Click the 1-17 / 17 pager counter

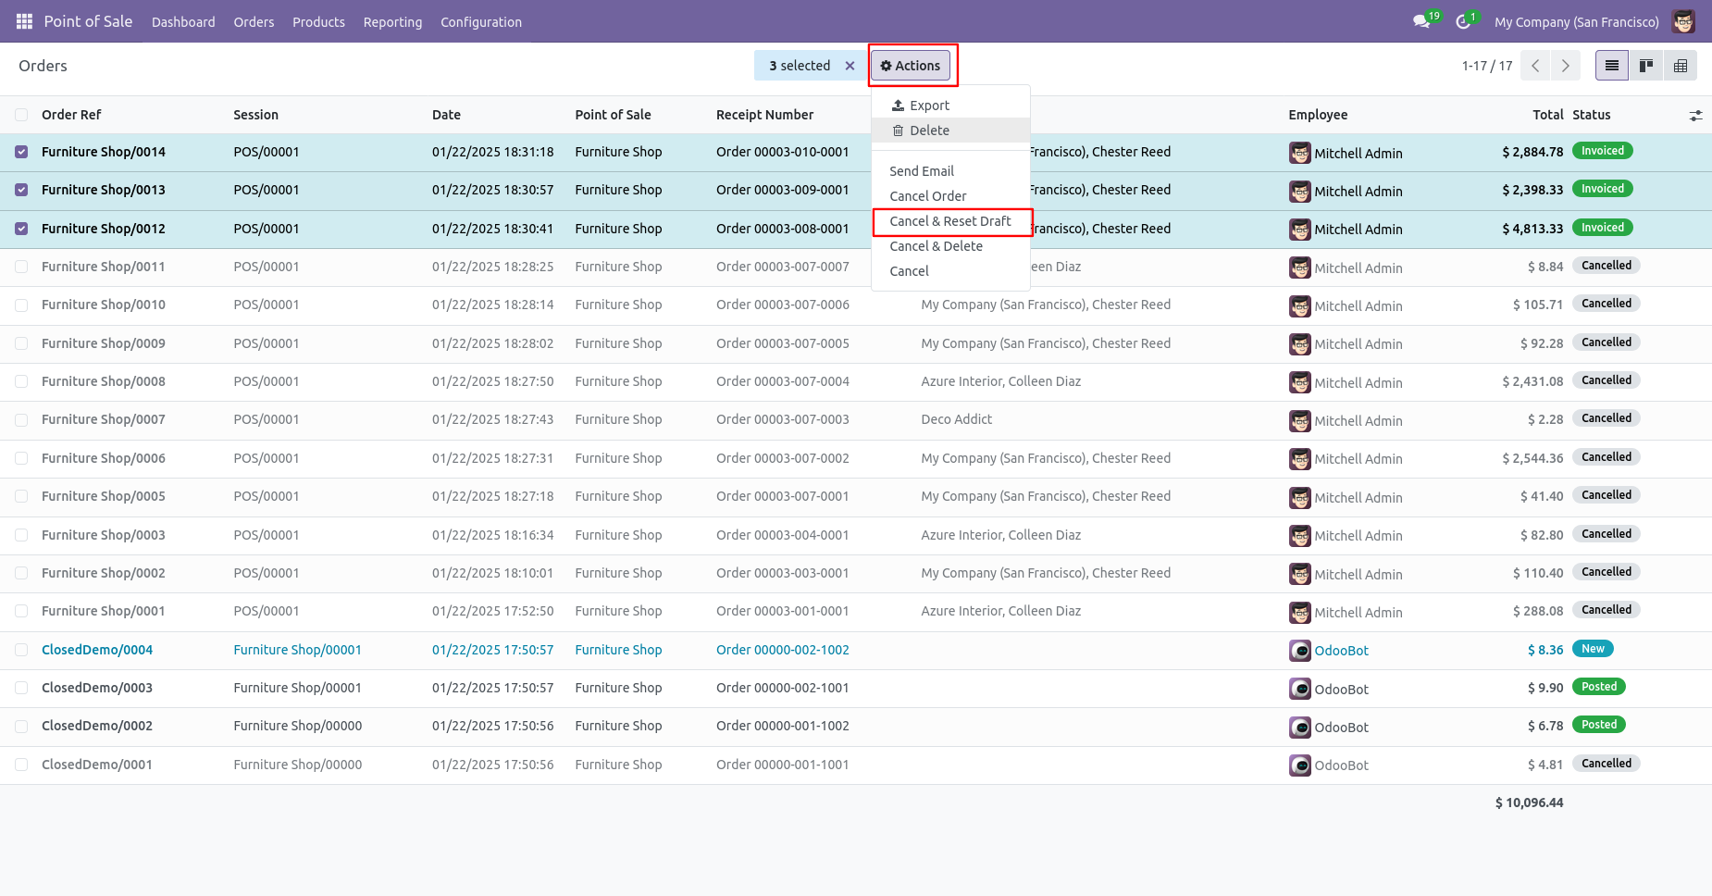pos(1487,66)
